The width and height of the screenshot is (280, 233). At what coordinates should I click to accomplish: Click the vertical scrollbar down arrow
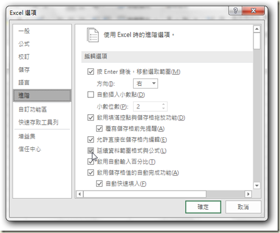click(257, 185)
